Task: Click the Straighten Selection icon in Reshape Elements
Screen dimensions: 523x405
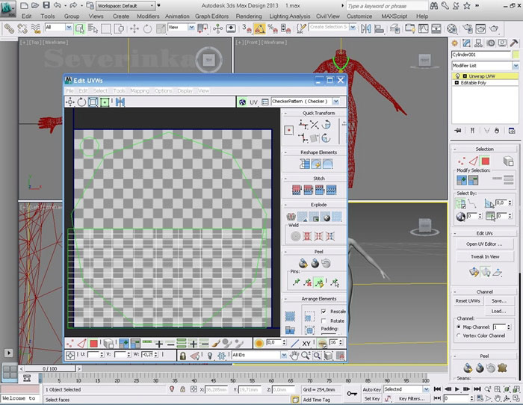Action: [x=303, y=164]
